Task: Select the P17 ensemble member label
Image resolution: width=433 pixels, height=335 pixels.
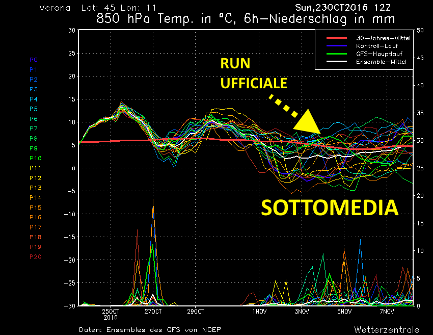Action: (x=35, y=227)
